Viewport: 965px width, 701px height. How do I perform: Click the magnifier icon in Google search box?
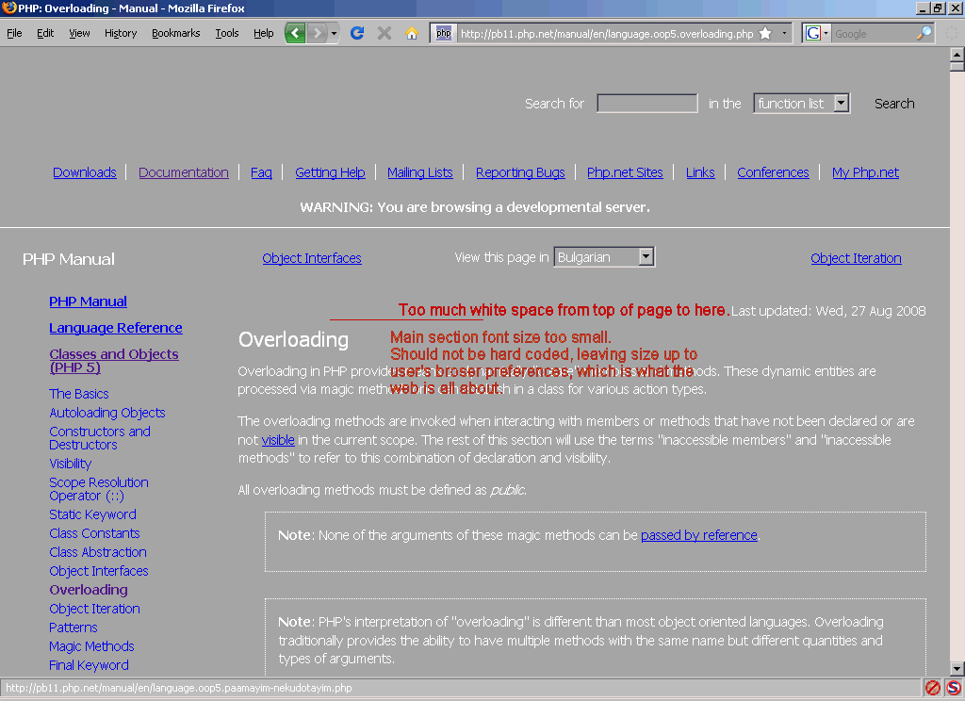924,33
